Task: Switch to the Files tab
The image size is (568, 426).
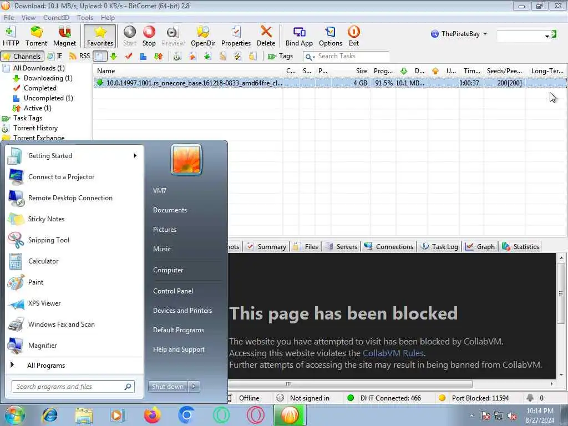Action: coord(306,247)
